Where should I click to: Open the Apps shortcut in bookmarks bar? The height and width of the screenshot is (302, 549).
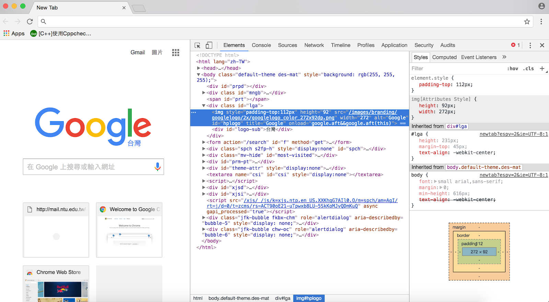[14, 33]
